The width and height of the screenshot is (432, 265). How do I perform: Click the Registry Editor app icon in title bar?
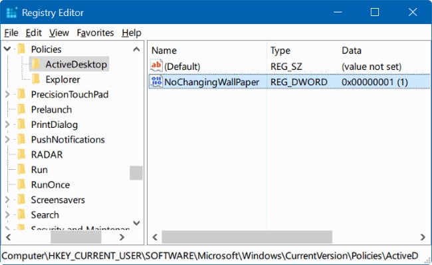(11, 13)
